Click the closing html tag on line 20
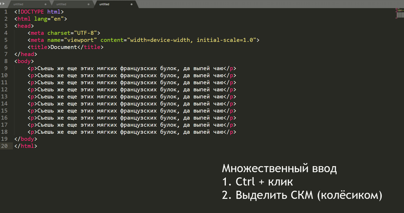The width and height of the screenshot is (404, 213). [x=26, y=146]
